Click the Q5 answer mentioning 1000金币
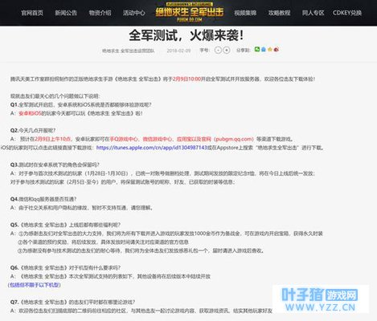The image size is (377, 321). click(x=166, y=234)
